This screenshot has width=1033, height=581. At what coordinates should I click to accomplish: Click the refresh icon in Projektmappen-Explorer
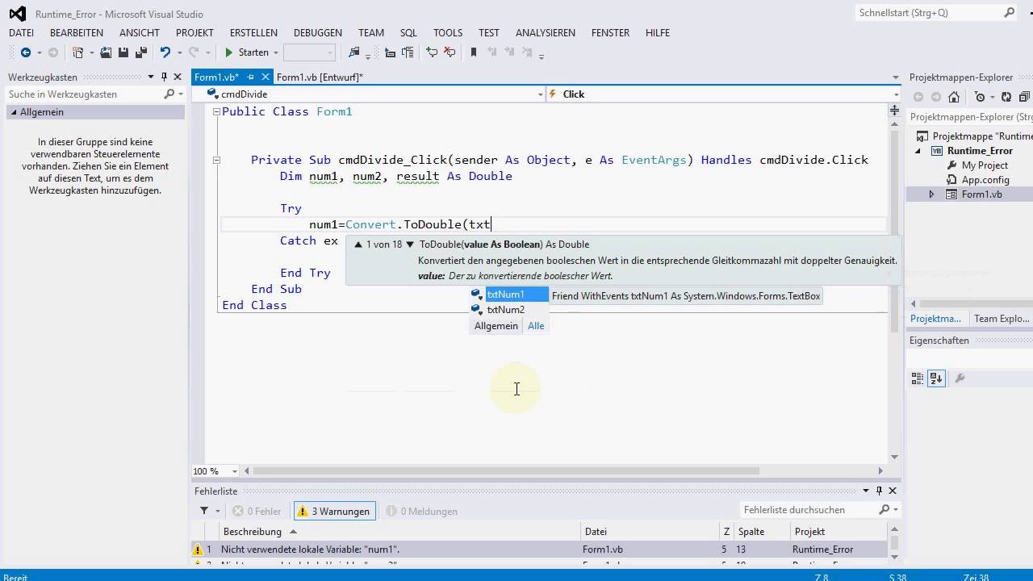point(1006,97)
